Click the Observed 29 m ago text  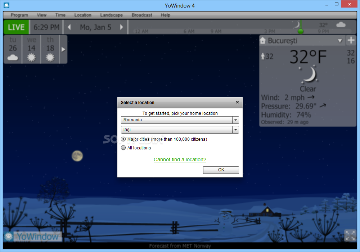point(285,122)
